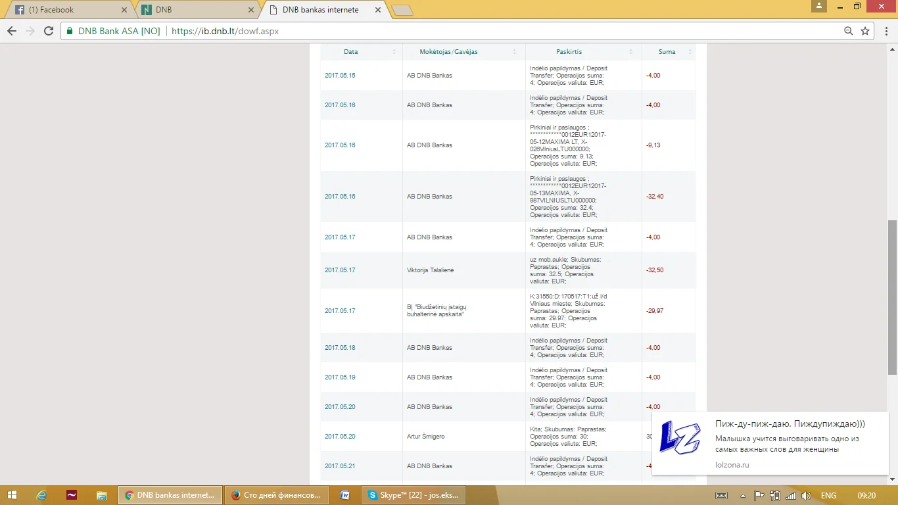Open Word from the taskbar
This screenshot has height=505, width=898.
pyautogui.click(x=344, y=495)
